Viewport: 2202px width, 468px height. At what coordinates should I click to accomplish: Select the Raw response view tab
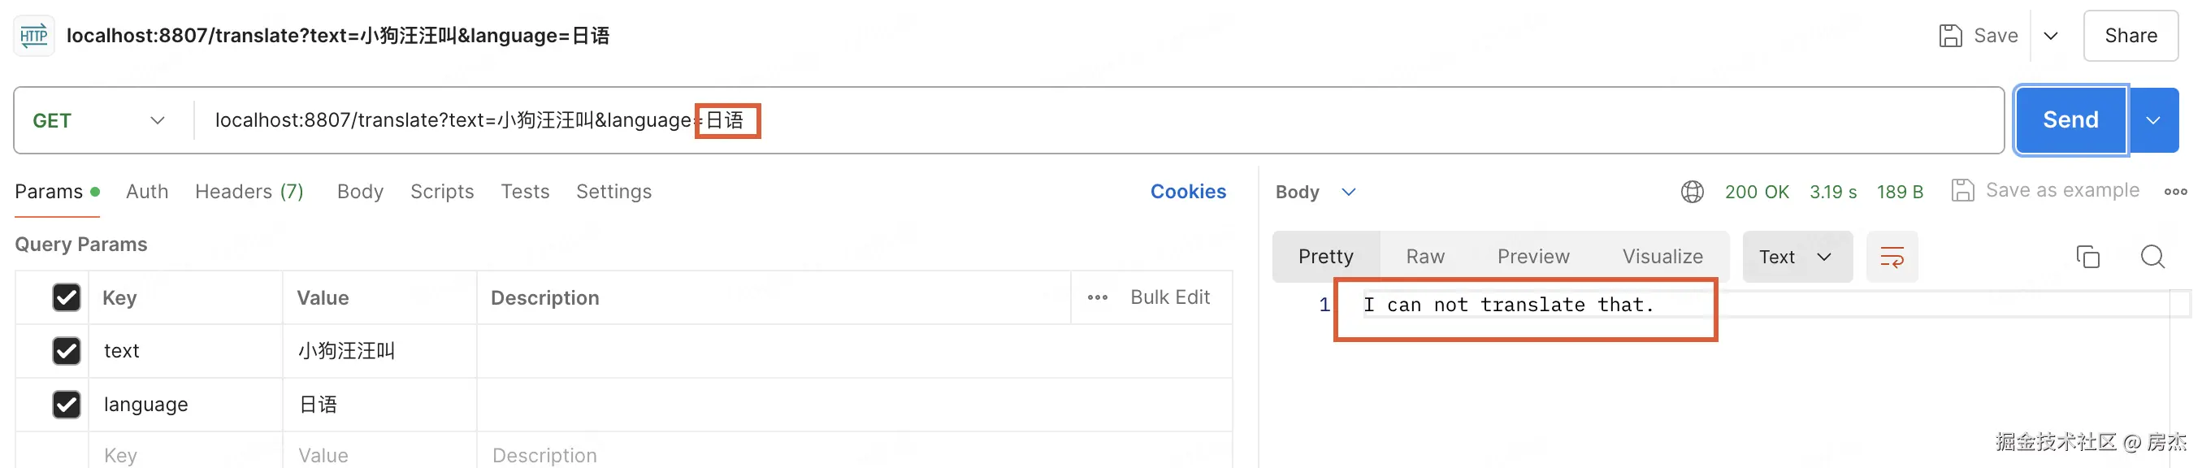[1425, 257]
